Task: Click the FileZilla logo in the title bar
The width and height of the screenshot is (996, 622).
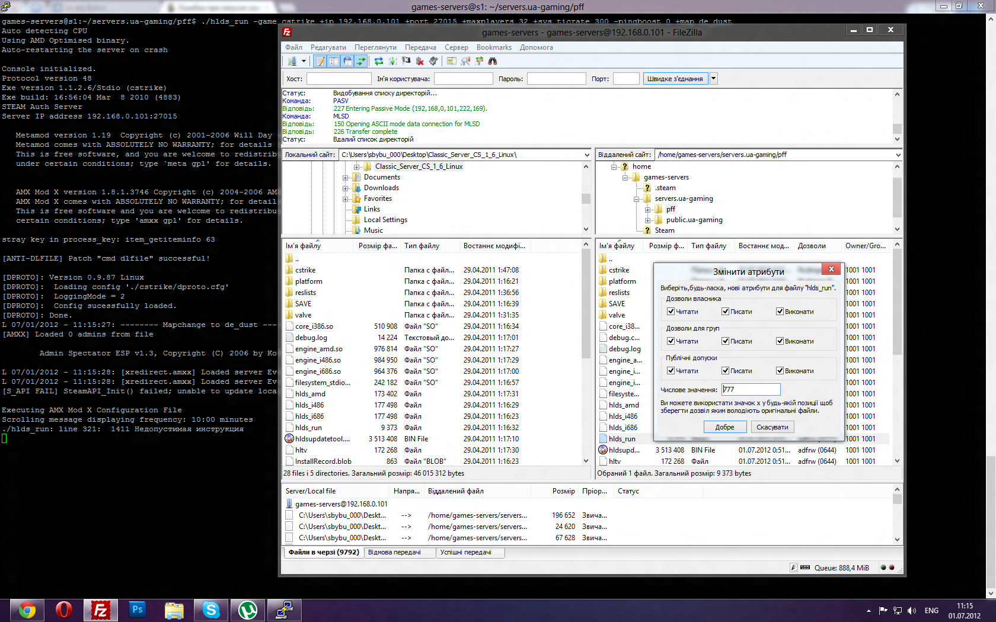Action: (x=287, y=32)
